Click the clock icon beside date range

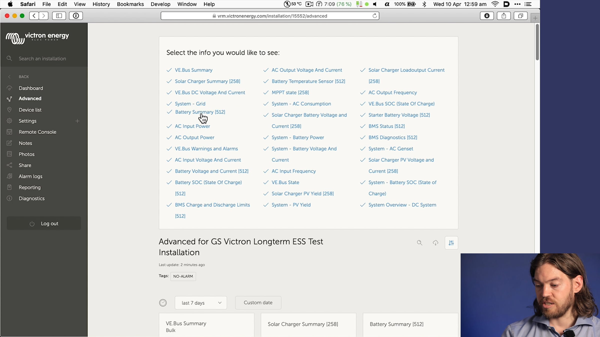163,303
